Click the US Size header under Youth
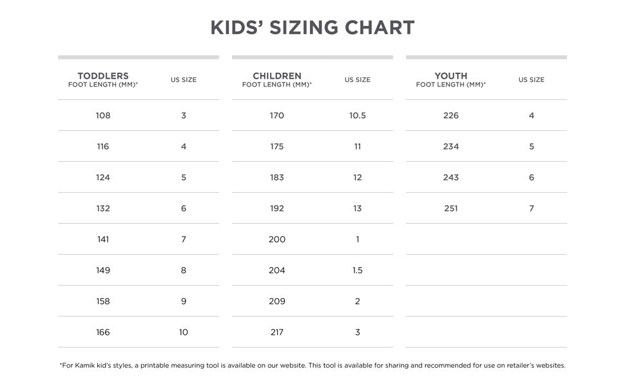The height and width of the screenshot is (387, 625). 532,80
